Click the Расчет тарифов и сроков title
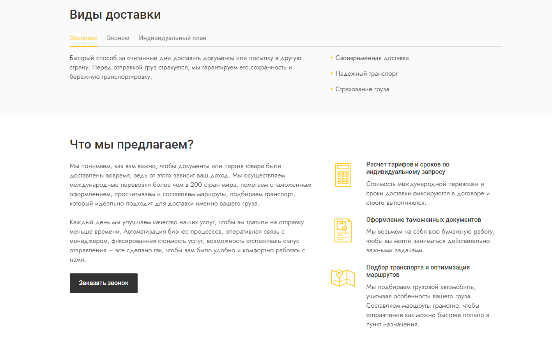This screenshot has height=342, width=552. (408, 168)
